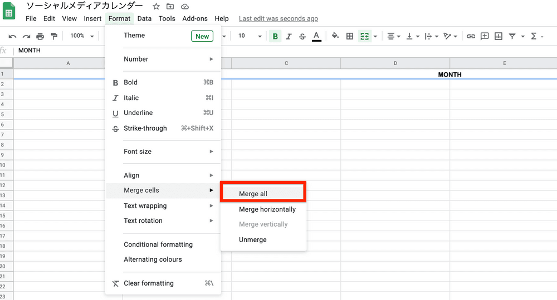
Task: Select the paint format tool
Action: 54,36
